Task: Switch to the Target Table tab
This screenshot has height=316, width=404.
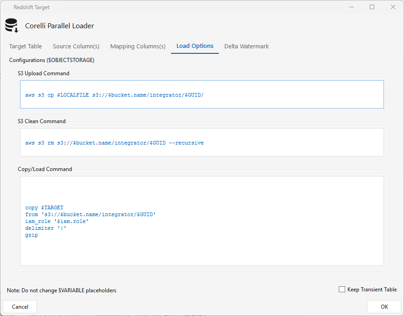Action: [x=26, y=47]
